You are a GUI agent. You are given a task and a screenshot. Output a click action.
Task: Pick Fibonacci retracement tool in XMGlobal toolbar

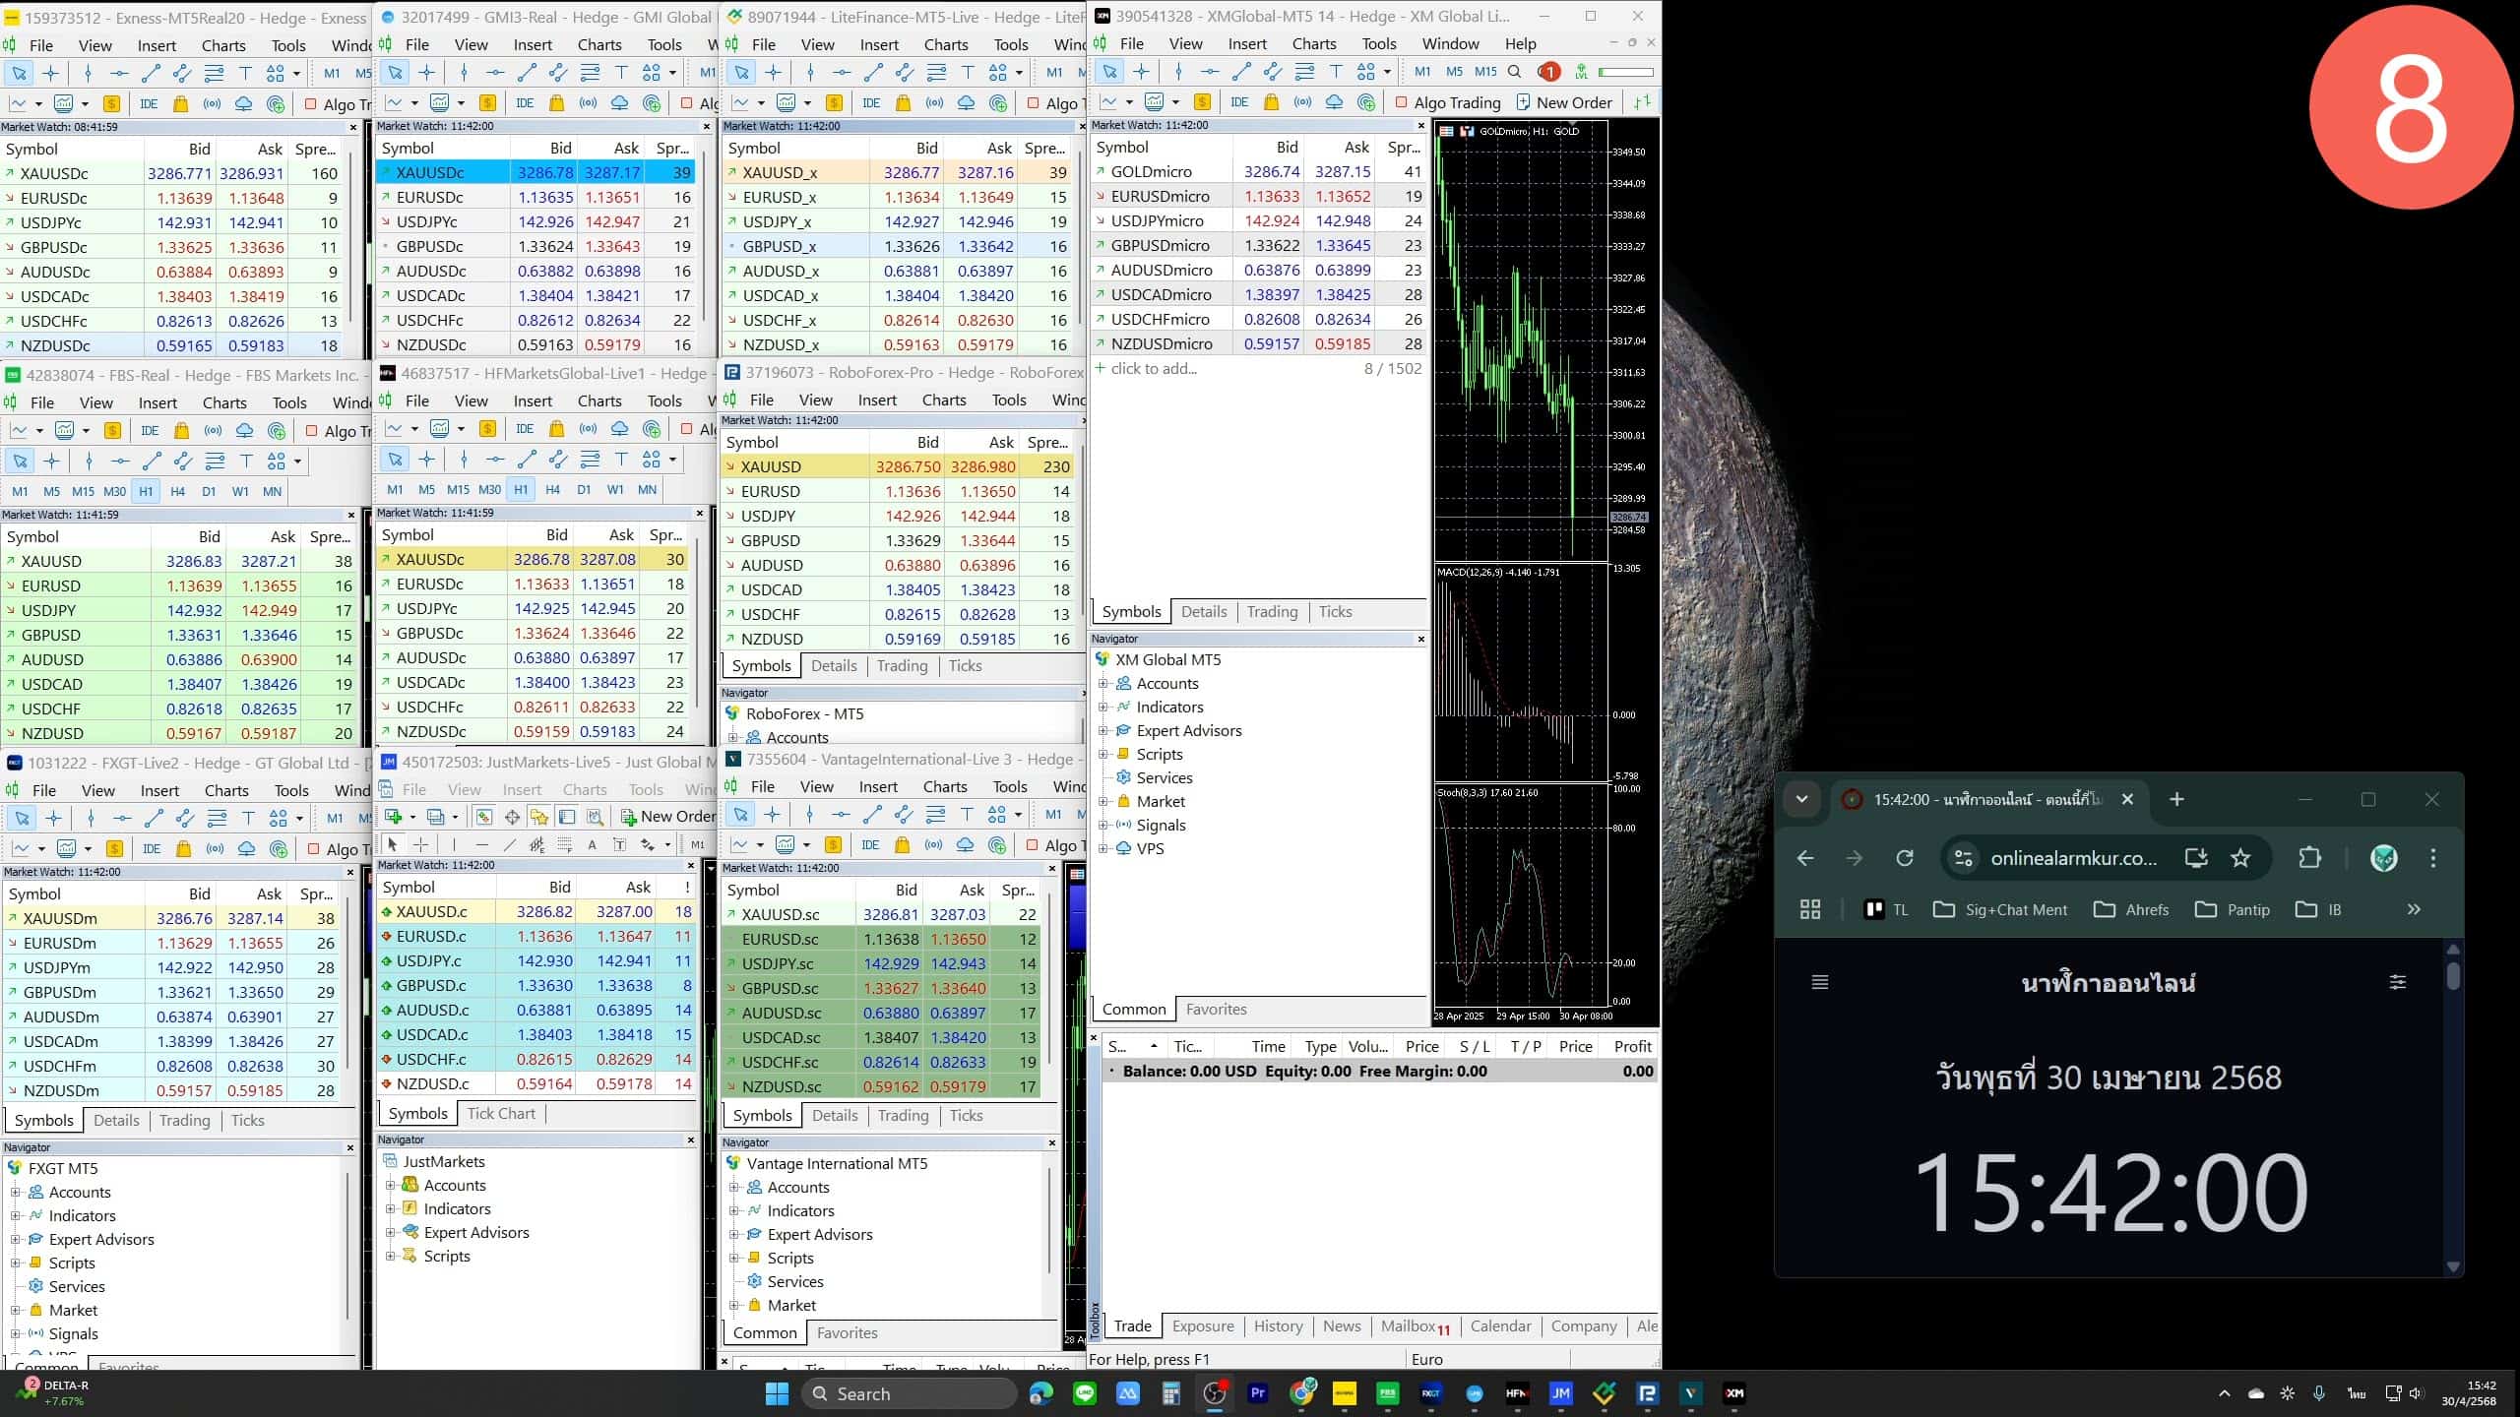pos(1304,72)
